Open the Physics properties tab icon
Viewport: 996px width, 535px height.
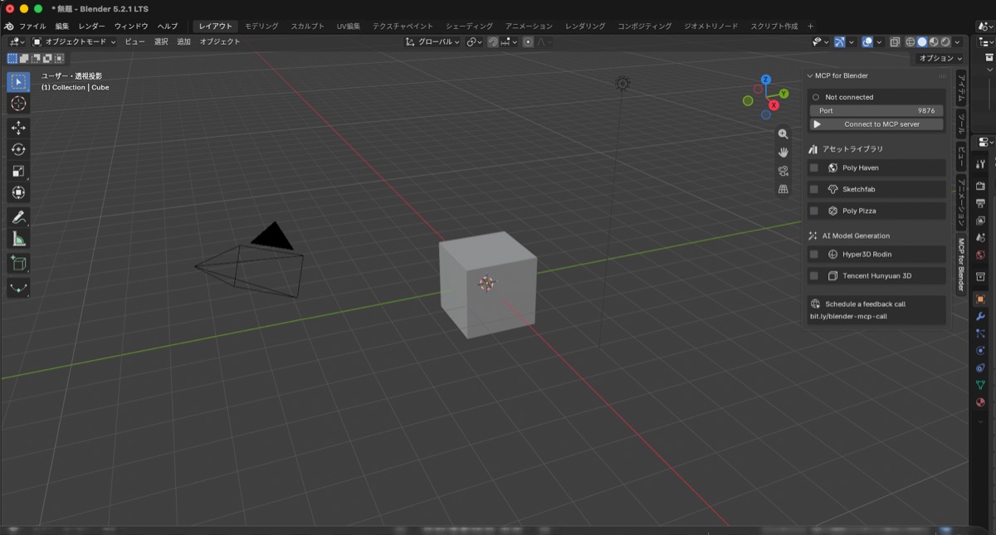click(980, 351)
